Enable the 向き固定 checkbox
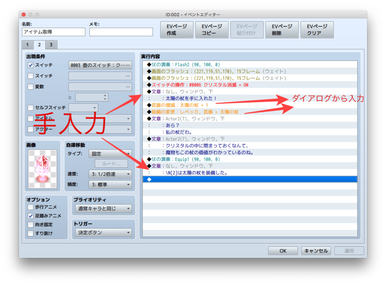The height and width of the screenshot is (285, 386). 31,224
